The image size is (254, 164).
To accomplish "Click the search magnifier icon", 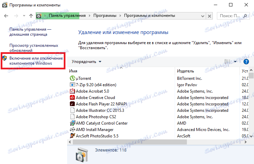I will pyautogui.click(x=245, y=16).
